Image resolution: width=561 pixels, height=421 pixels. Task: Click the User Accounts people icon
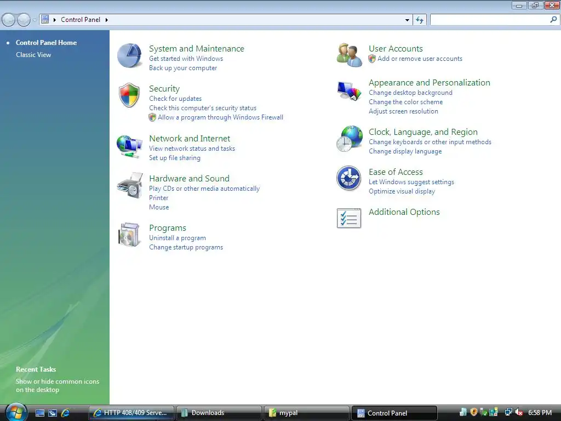click(349, 55)
